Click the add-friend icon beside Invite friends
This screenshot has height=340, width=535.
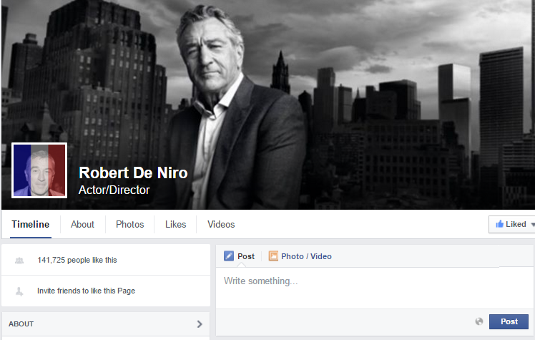19,291
